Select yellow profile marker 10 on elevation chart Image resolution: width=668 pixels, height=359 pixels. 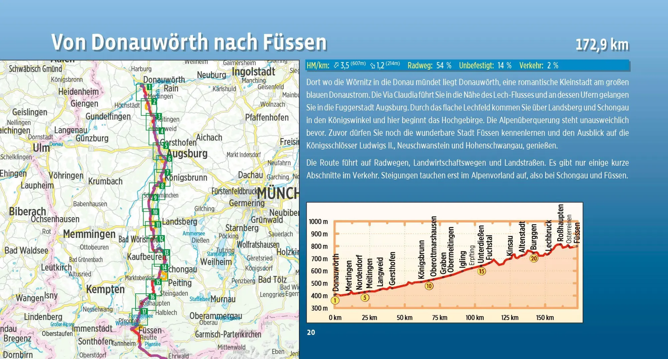(x=429, y=286)
